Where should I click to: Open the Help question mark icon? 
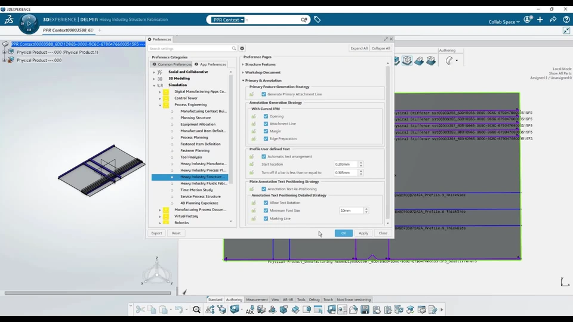566,20
